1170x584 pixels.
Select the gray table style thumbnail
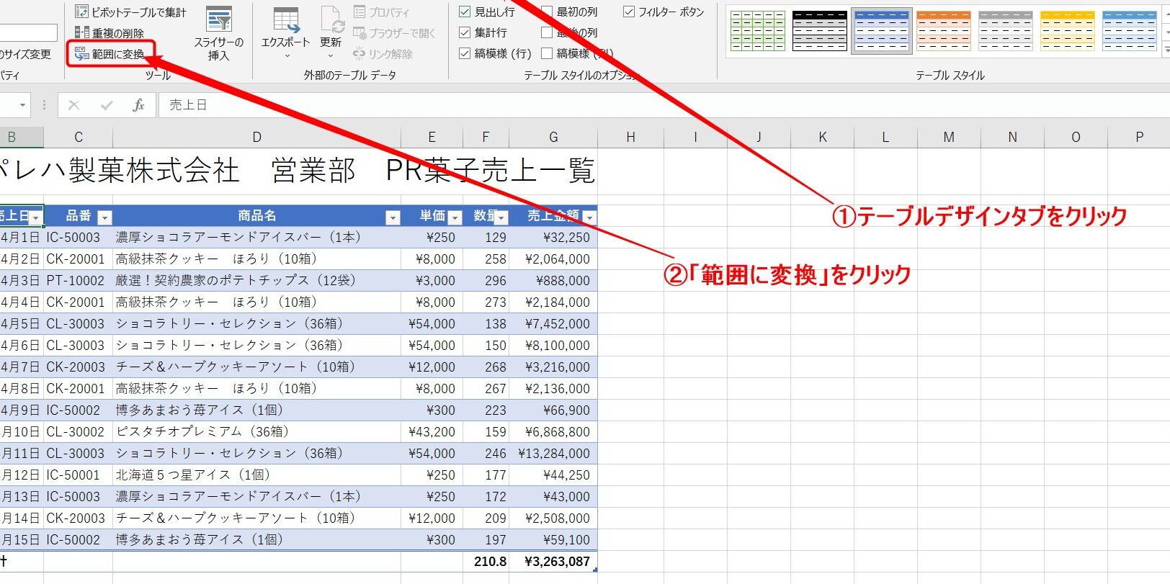point(1006,31)
